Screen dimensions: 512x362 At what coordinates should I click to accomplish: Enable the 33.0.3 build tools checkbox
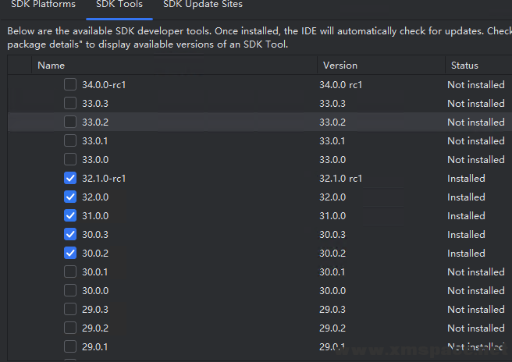(70, 104)
